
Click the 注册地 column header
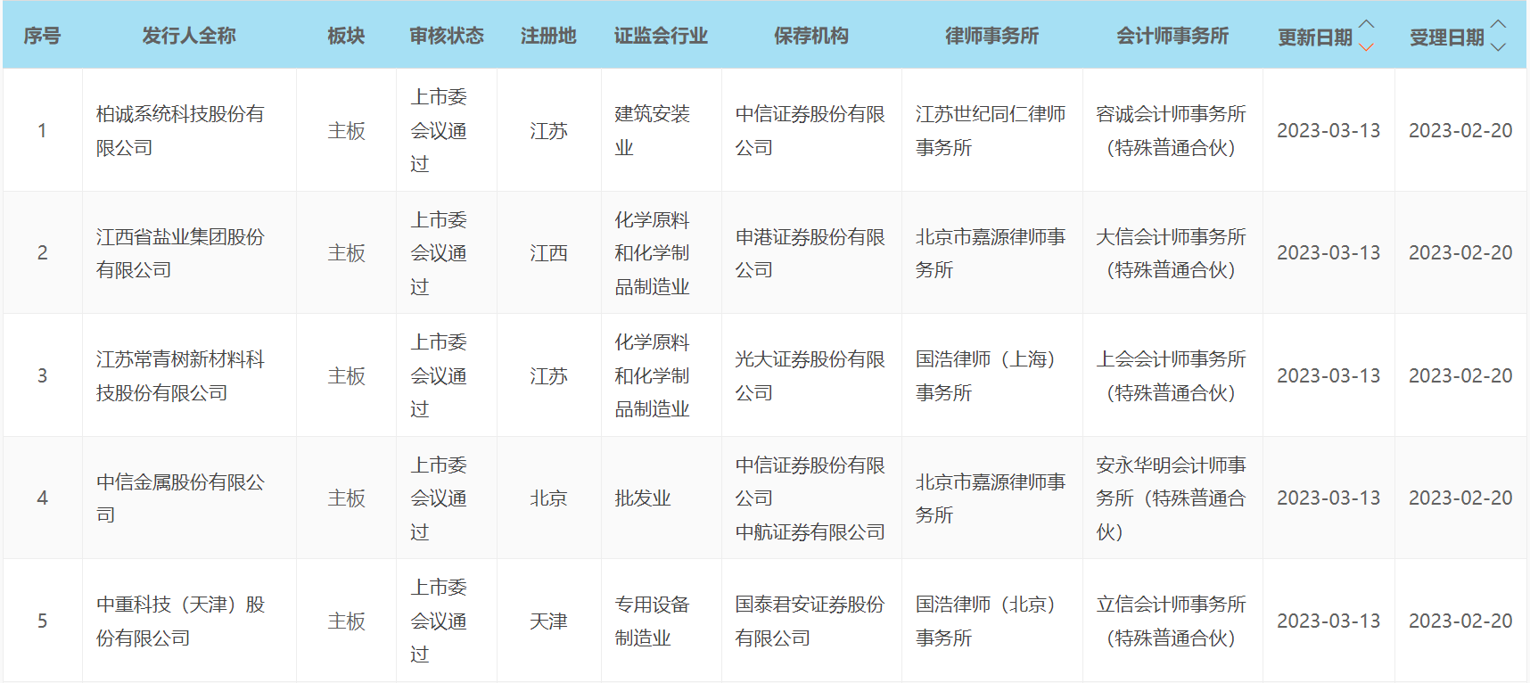[x=548, y=36]
